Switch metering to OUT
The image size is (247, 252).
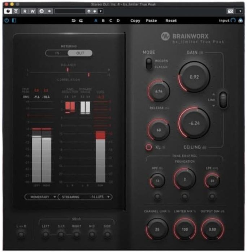coord(80,53)
